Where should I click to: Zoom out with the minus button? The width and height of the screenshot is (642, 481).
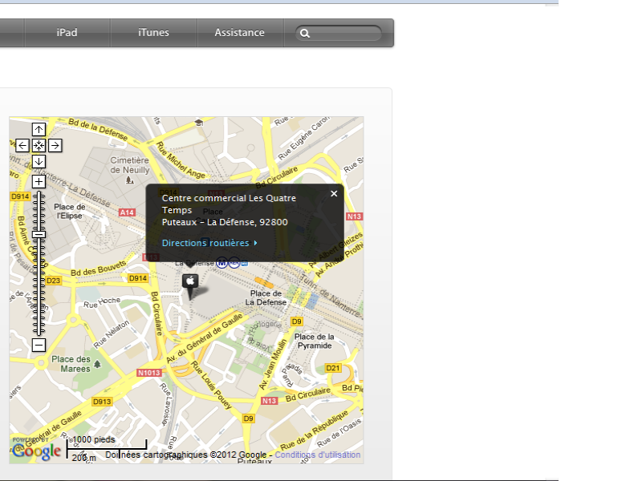[39, 346]
